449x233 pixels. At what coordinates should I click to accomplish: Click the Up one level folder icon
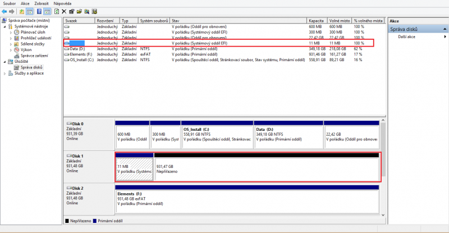click(22, 11)
